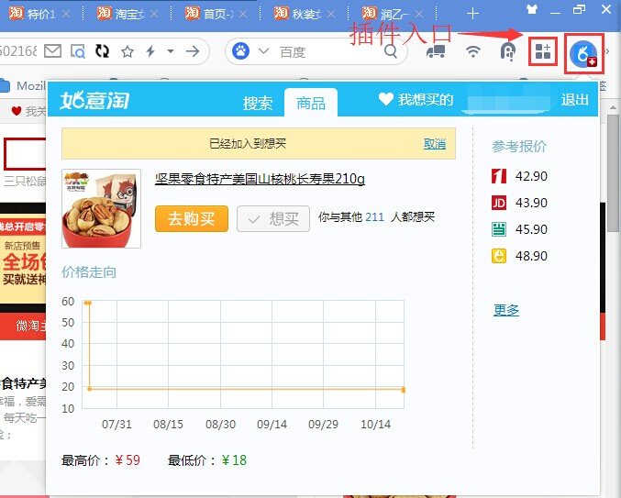Click the skin shirt icon in title bar

[x=532, y=8]
